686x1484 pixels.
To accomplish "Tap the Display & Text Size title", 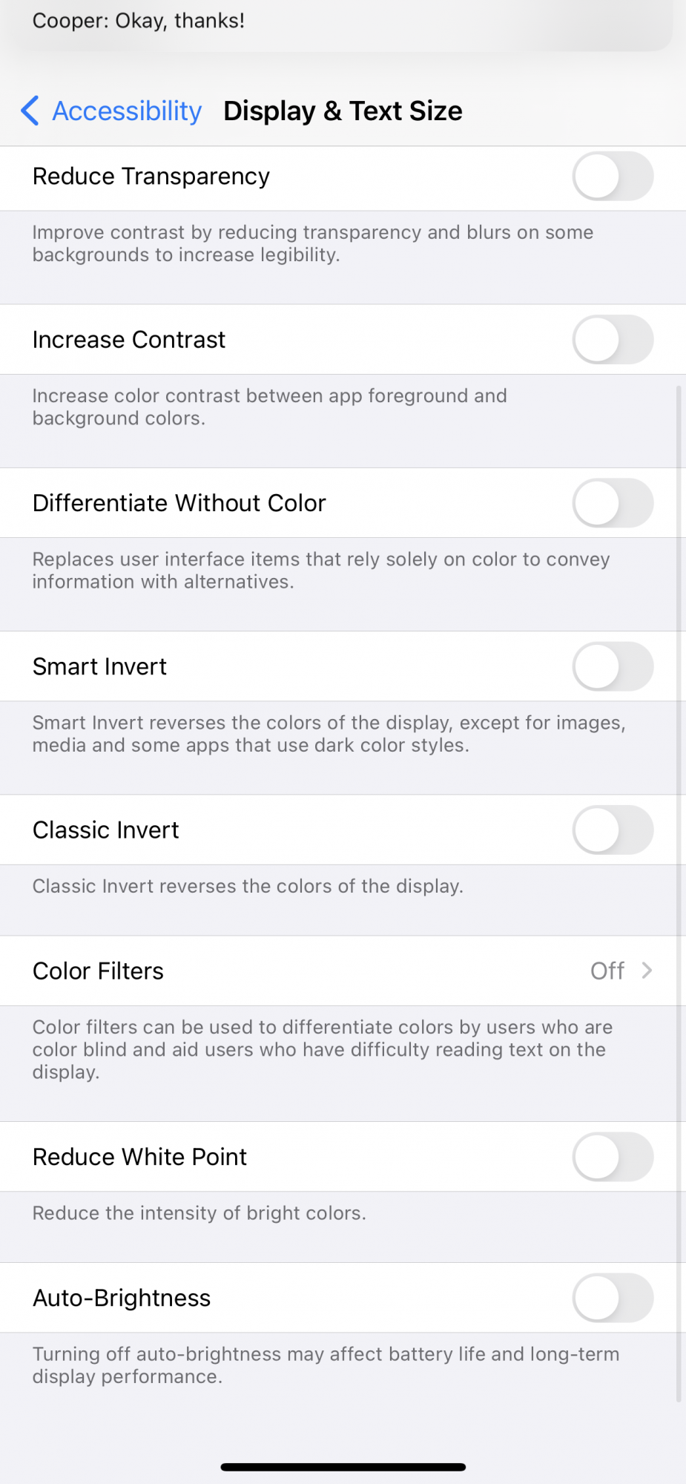I will [x=343, y=111].
